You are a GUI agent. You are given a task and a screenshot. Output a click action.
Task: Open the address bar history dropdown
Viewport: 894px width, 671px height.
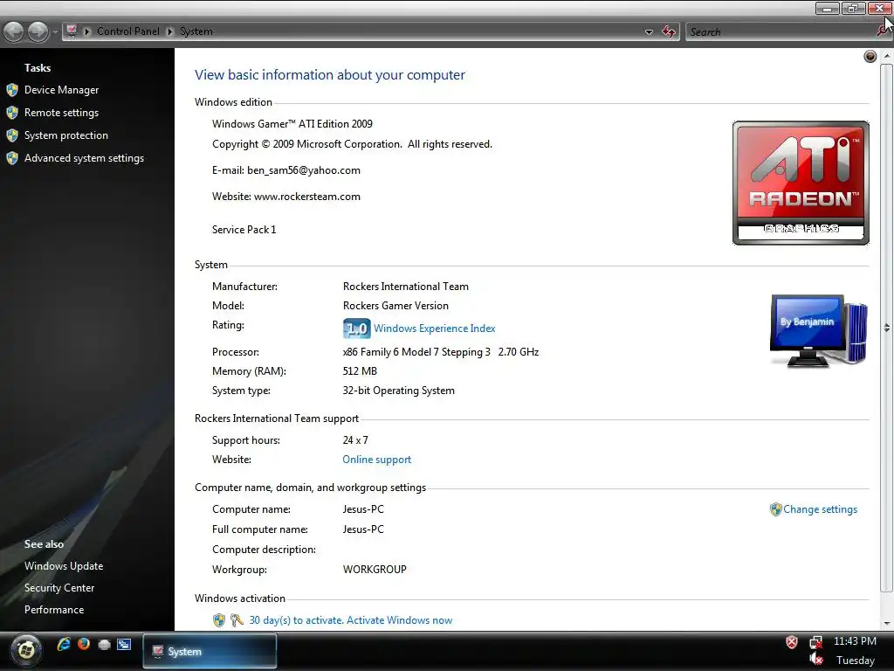649,32
